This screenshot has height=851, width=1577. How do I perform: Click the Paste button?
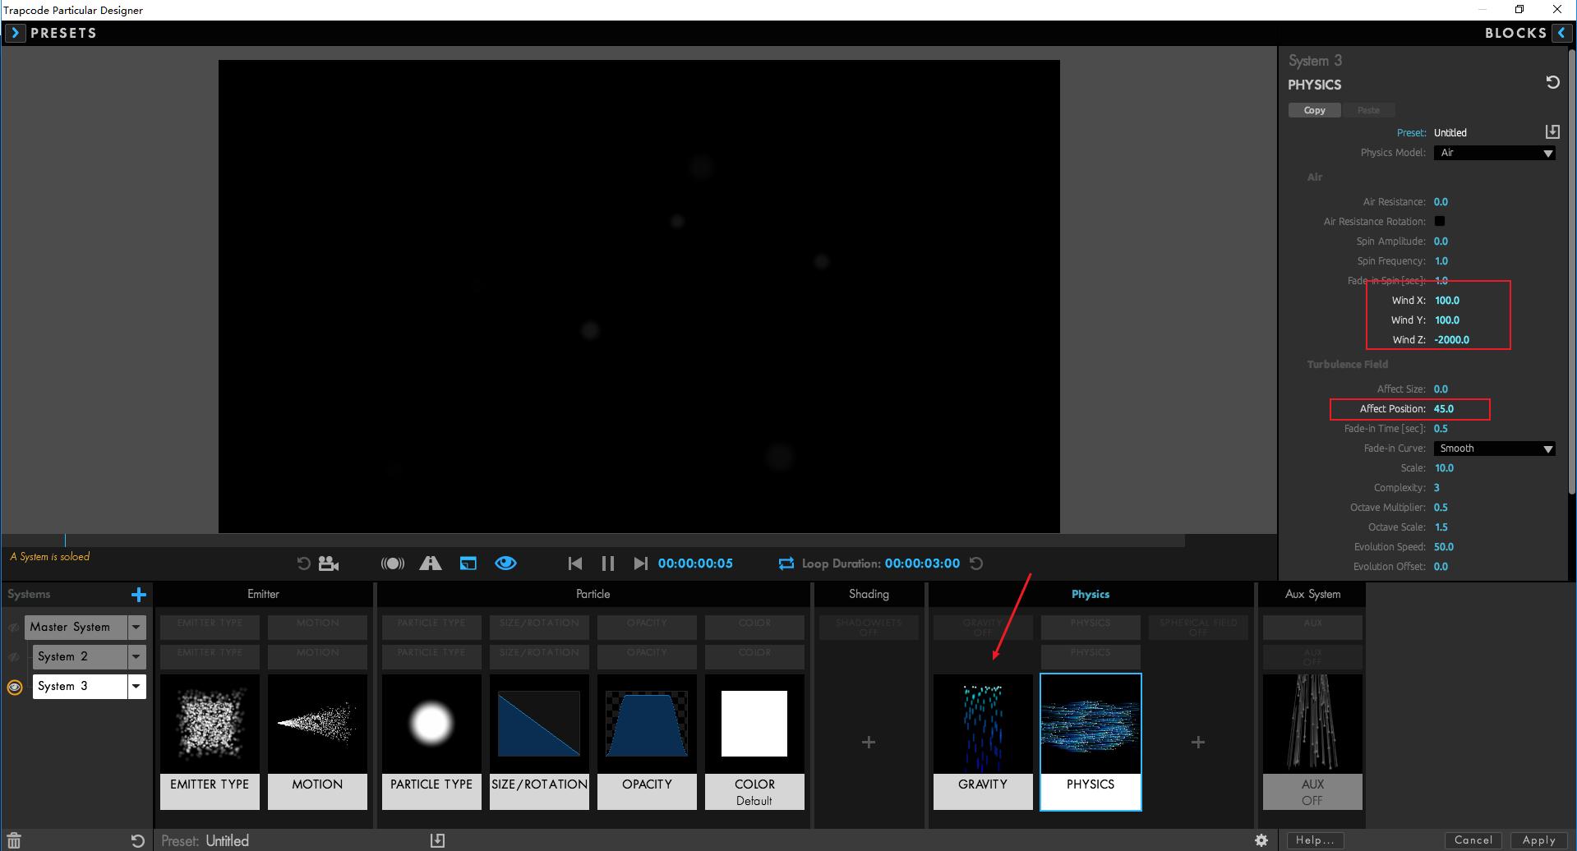click(1368, 110)
